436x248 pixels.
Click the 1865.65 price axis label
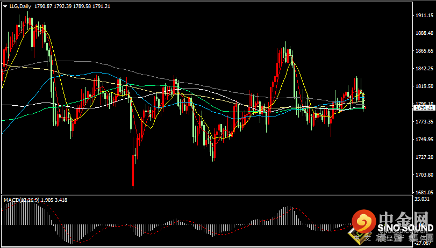point(424,51)
